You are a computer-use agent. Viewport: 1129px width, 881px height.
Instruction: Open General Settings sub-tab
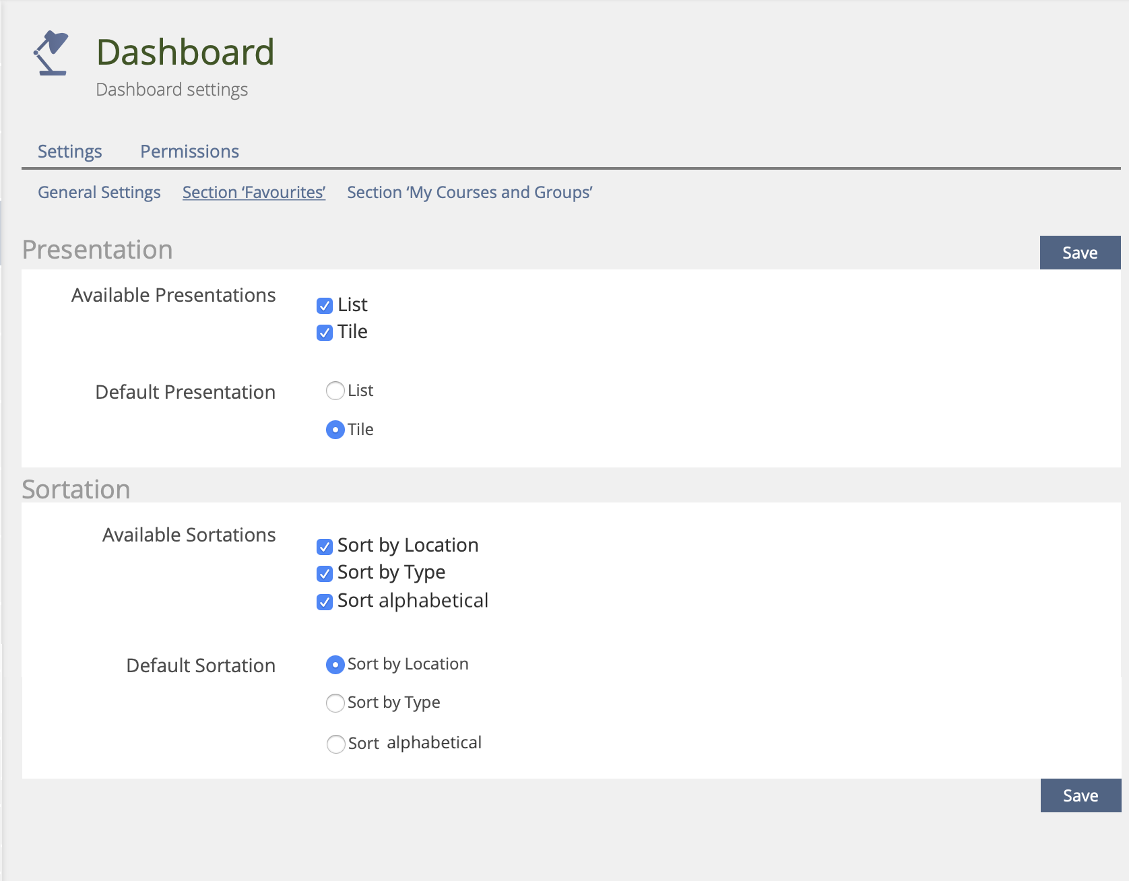pyautogui.click(x=99, y=193)
